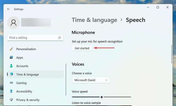Click the Voice speed slider handle

tap(101, 97)
